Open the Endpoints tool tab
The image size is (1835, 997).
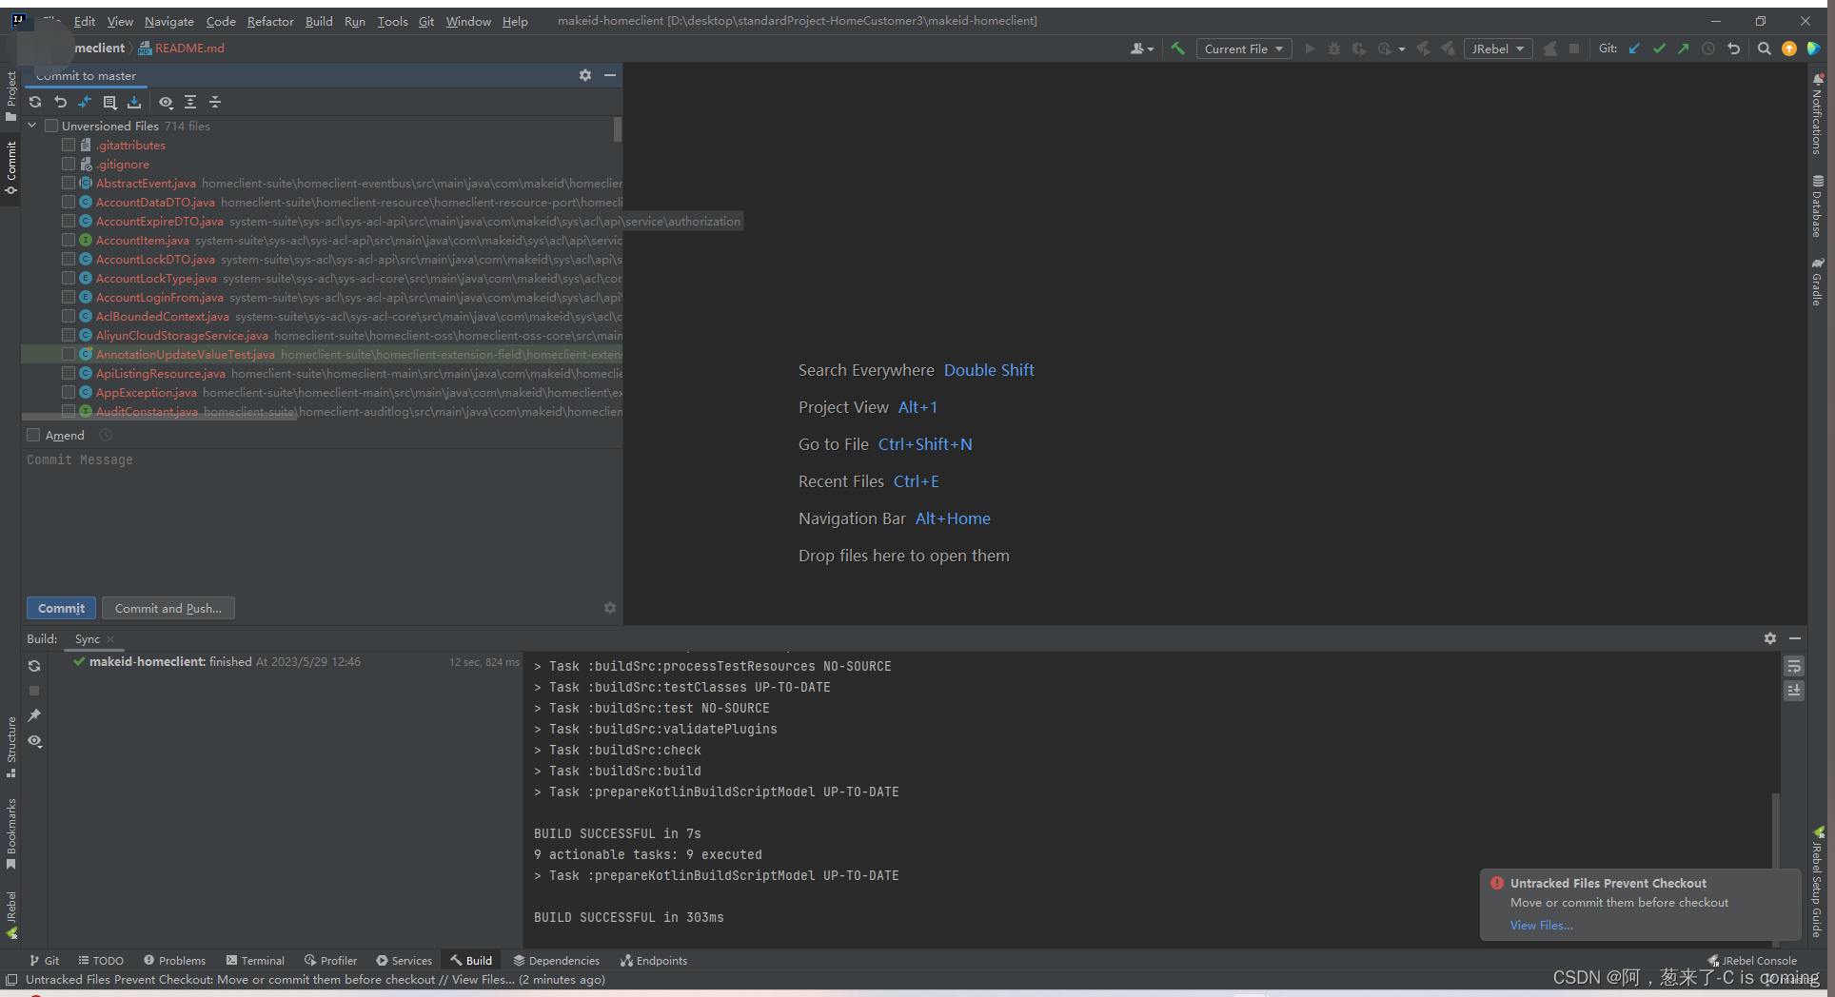[x=653, y=960]
